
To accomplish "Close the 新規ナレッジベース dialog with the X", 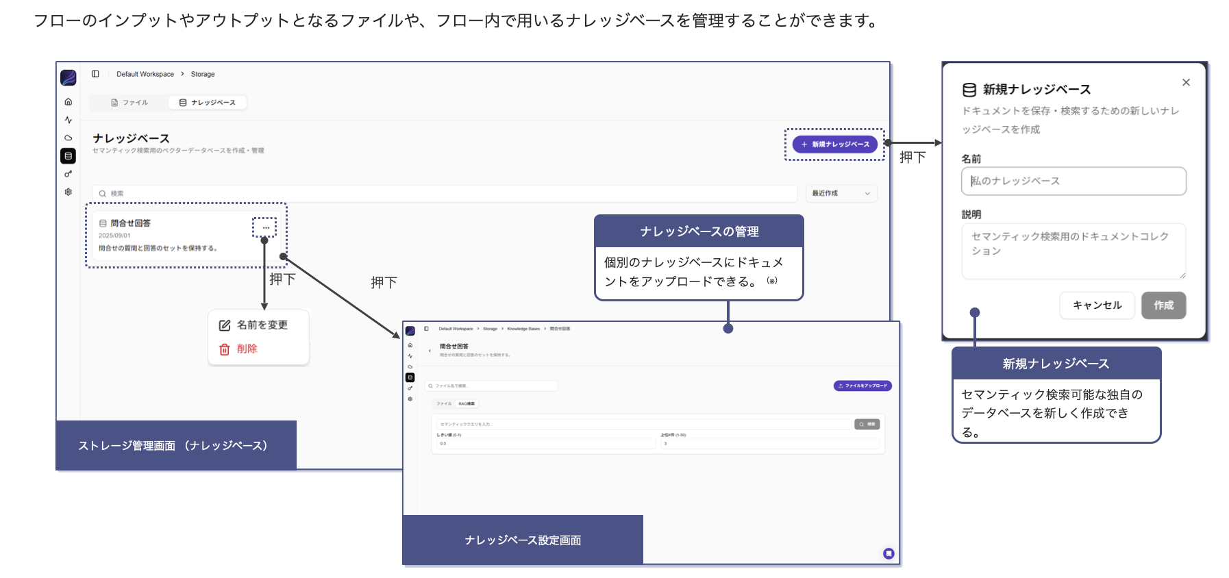I will pos(1186,82).
